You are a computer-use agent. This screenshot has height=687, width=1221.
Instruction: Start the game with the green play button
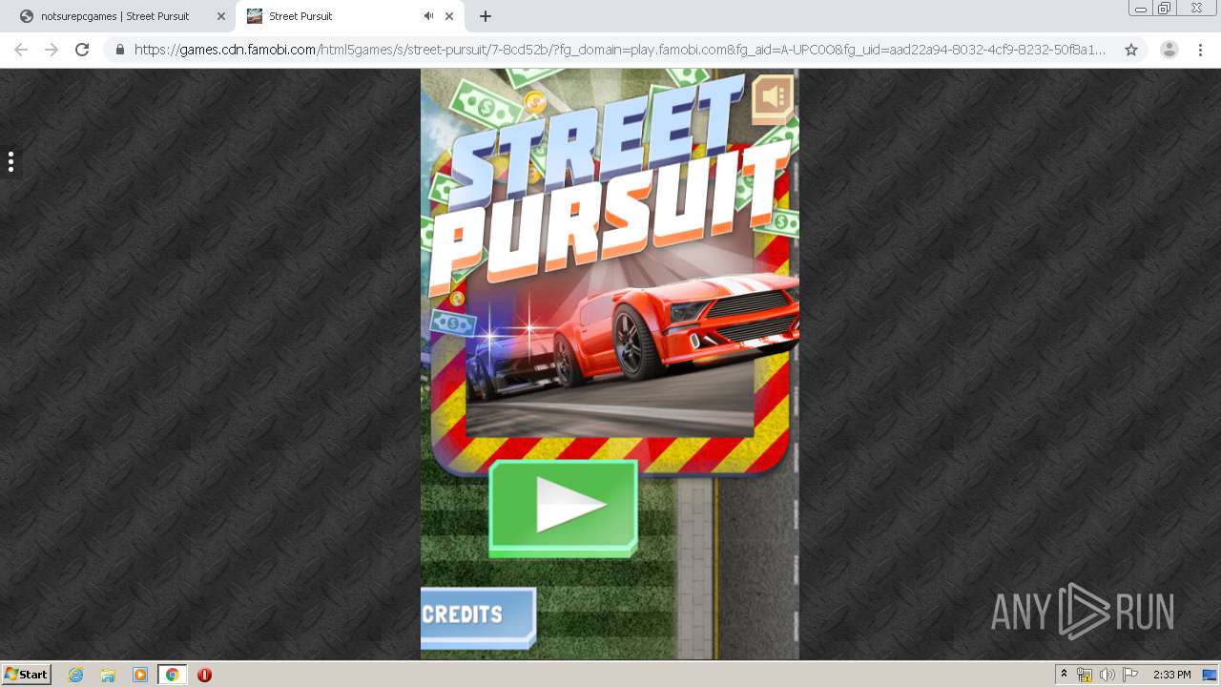point(563,509)
